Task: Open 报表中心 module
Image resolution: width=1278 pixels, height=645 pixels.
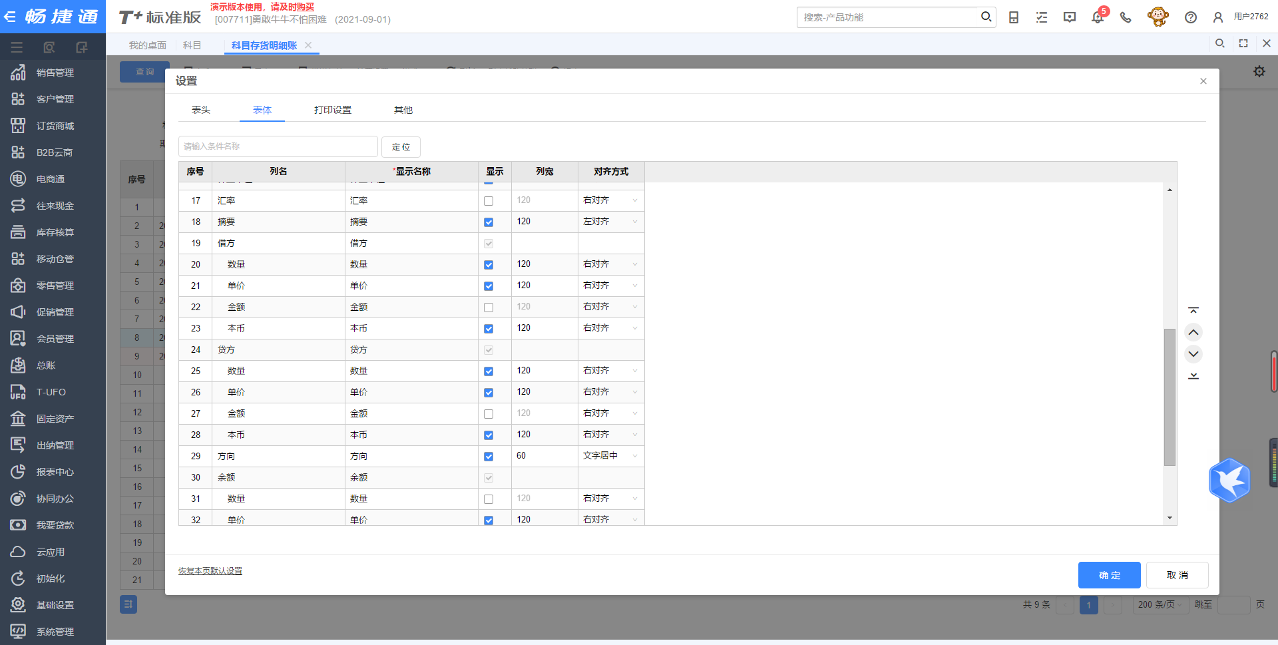Action: [53, 472]
